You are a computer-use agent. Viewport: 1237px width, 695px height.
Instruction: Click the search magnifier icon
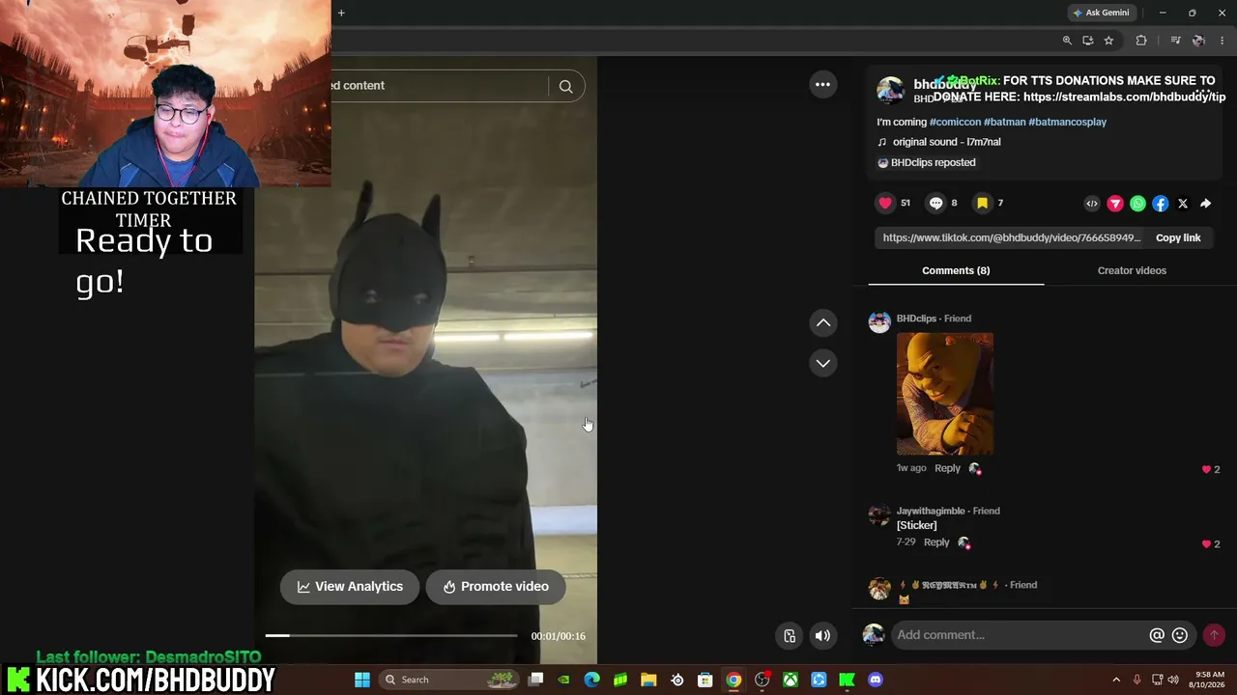pyautogui.click(x=566, y=86)
